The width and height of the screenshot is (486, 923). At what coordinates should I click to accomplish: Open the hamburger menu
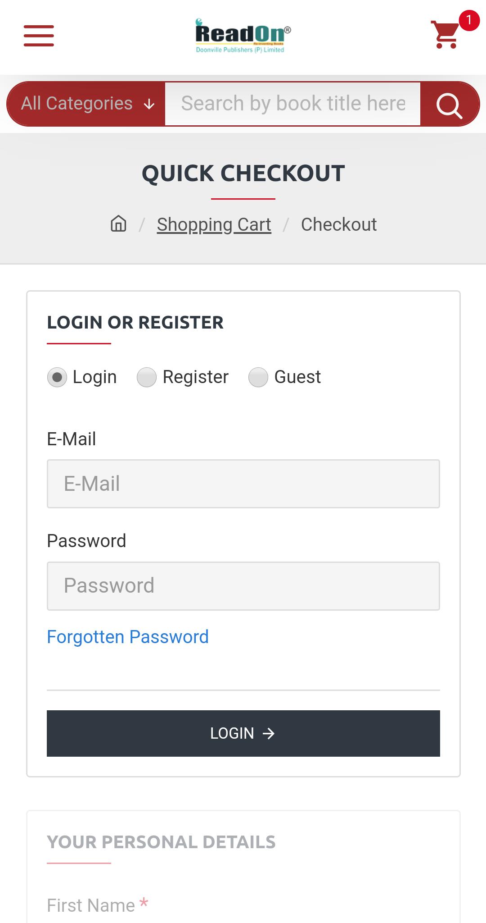point(39,36)
